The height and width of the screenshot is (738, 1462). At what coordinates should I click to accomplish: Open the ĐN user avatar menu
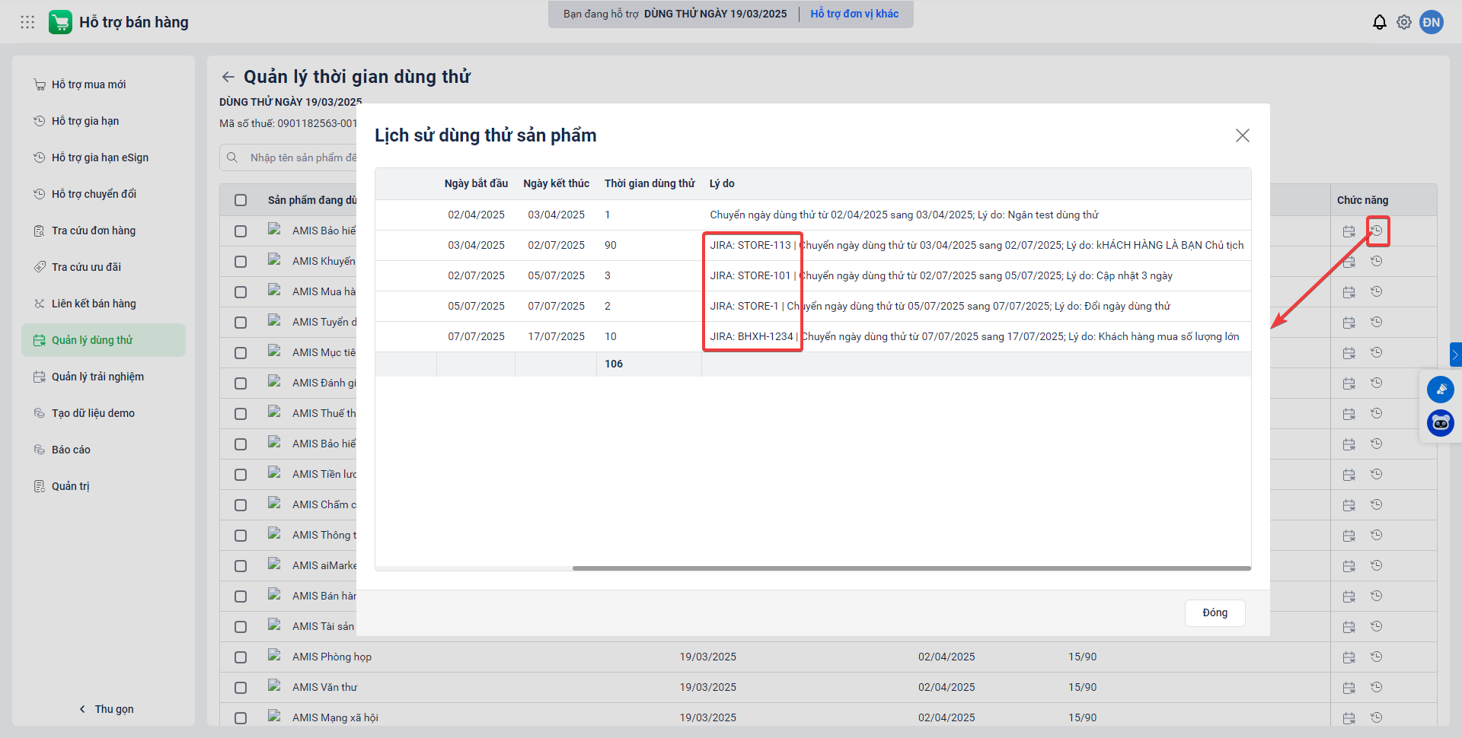point(1432,22)
